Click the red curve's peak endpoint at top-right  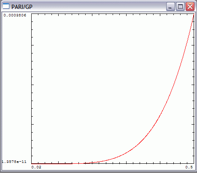click(x=194, y=15)
